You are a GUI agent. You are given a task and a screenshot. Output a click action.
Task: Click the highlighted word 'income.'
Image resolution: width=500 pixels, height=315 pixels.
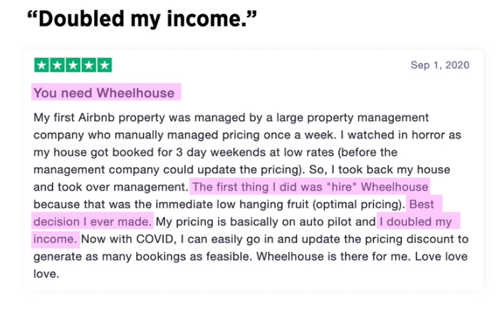click(x=55, y=239)
